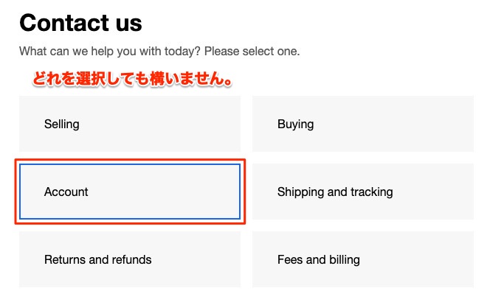Select the Selling help topic
Viewport: 490px width, 305px height.
130,124
